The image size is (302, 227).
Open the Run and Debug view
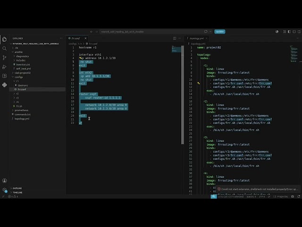click(x=4, y=67)
